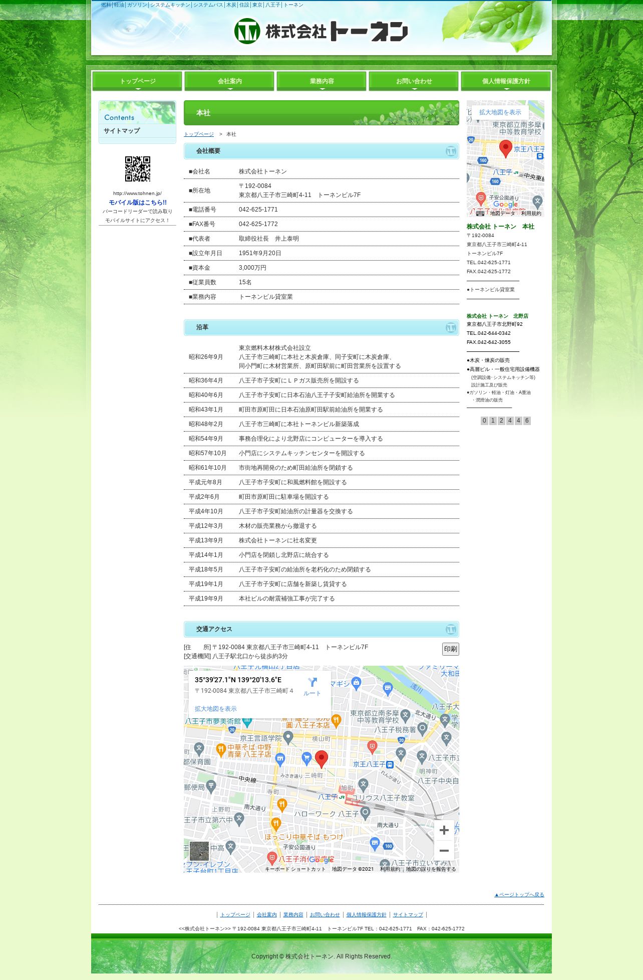Click the visitor counter digits
Viewport: 643px width, 980px height.
[505, 421]
